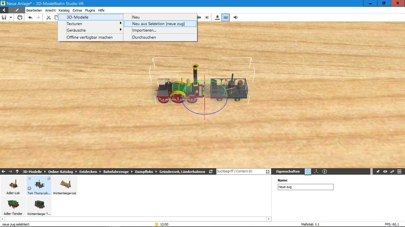Select 'Neu aus Selektion [neue zug]' menu entry
The image size is (405, 227).
[x=158, y=24]
